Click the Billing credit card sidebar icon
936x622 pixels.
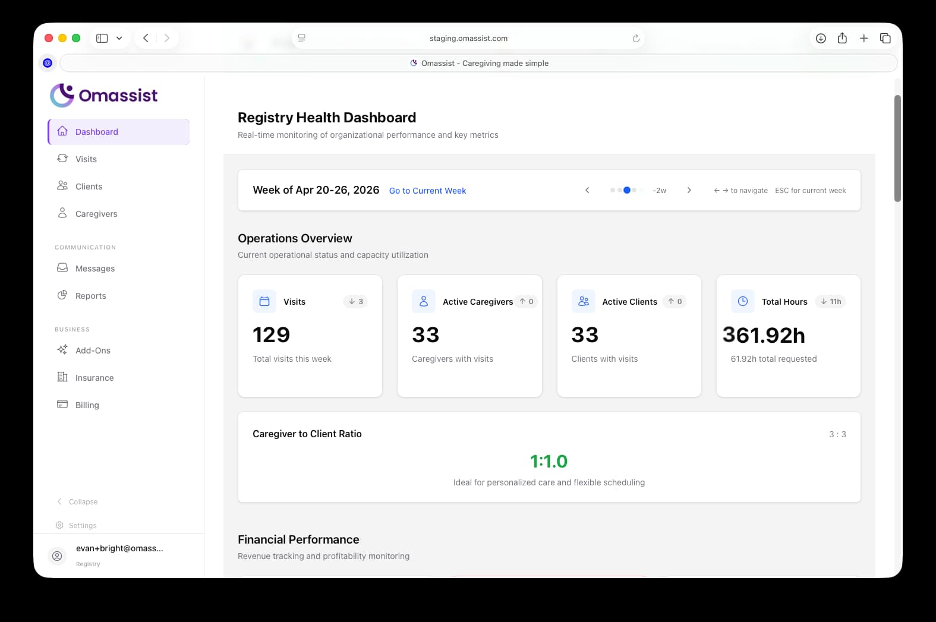(x=62, y=405)
